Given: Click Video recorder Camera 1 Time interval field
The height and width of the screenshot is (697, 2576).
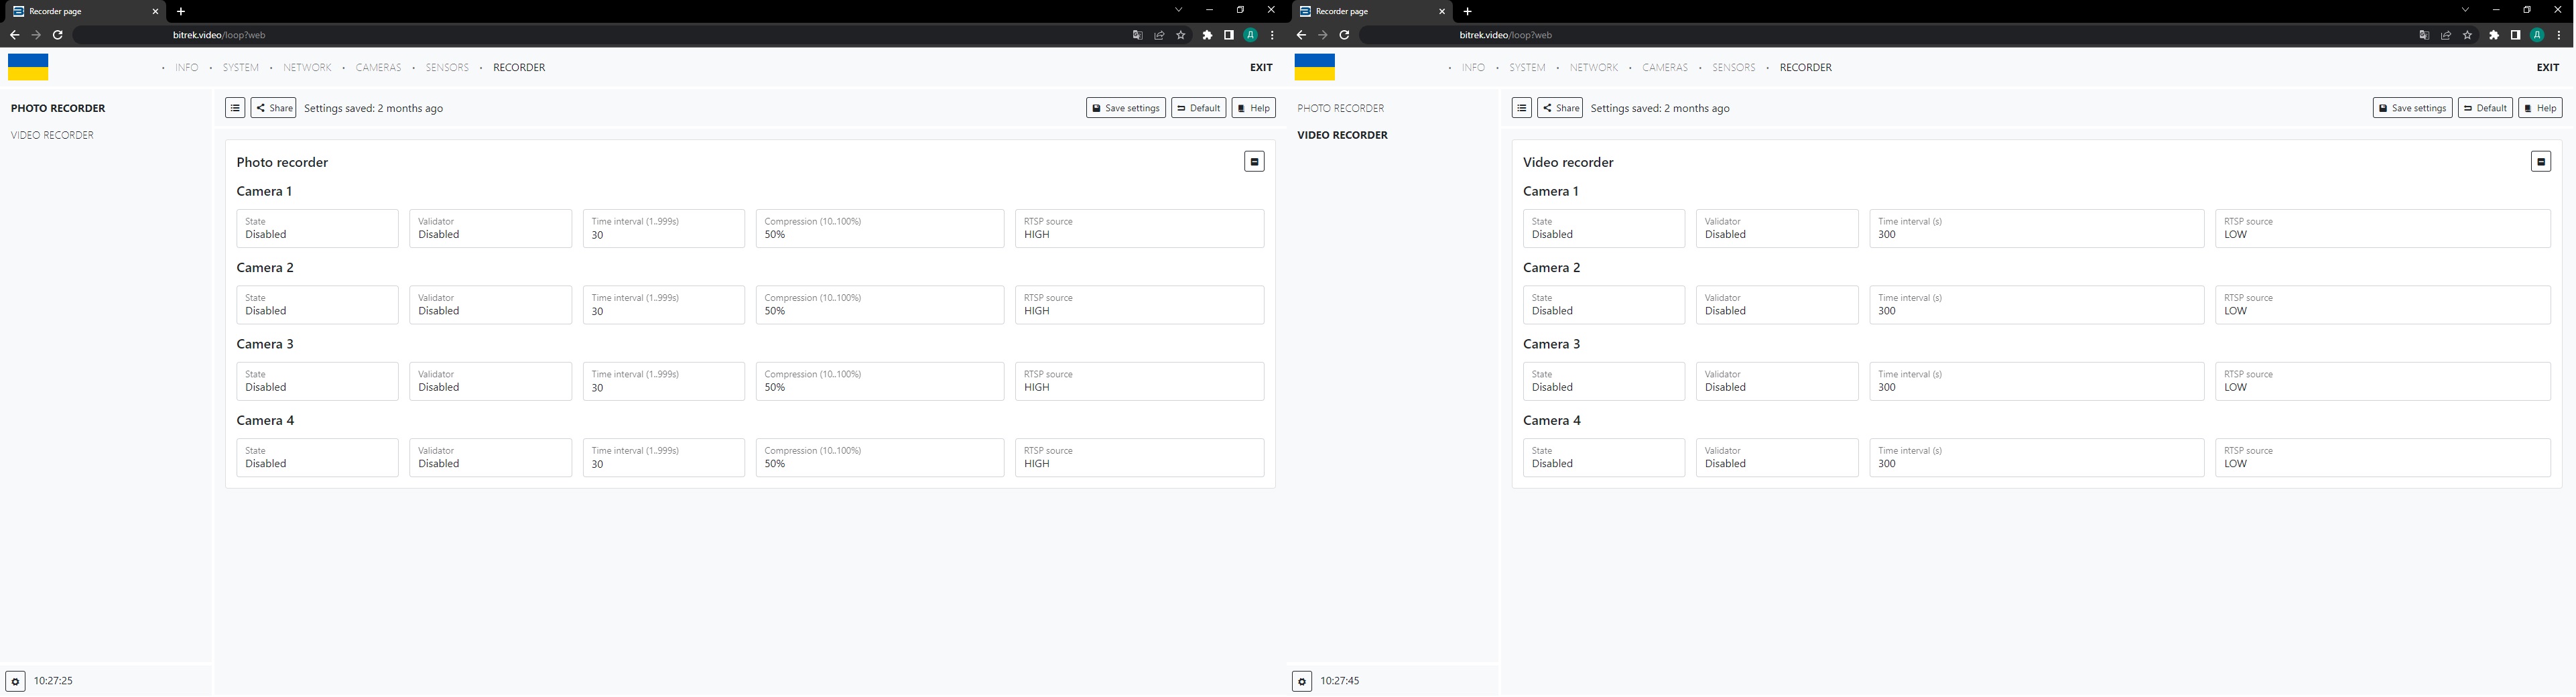Looking at the screenshot, I should 2036,229.
